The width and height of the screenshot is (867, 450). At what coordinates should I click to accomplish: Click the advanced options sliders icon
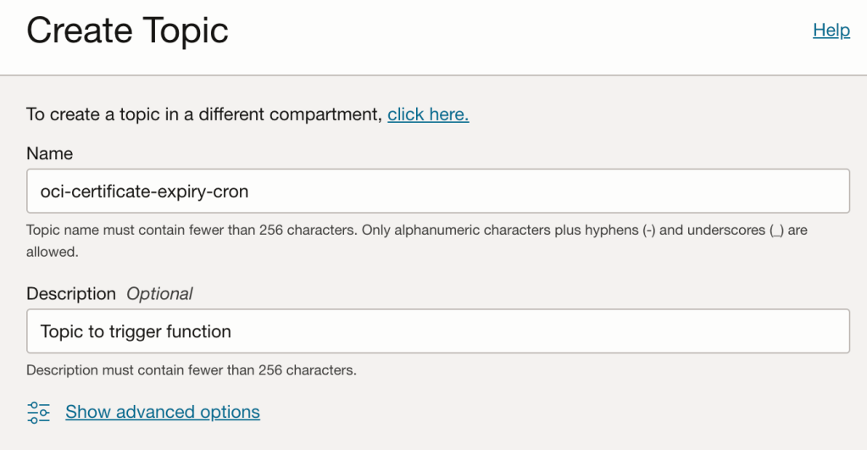pos(39,413)
